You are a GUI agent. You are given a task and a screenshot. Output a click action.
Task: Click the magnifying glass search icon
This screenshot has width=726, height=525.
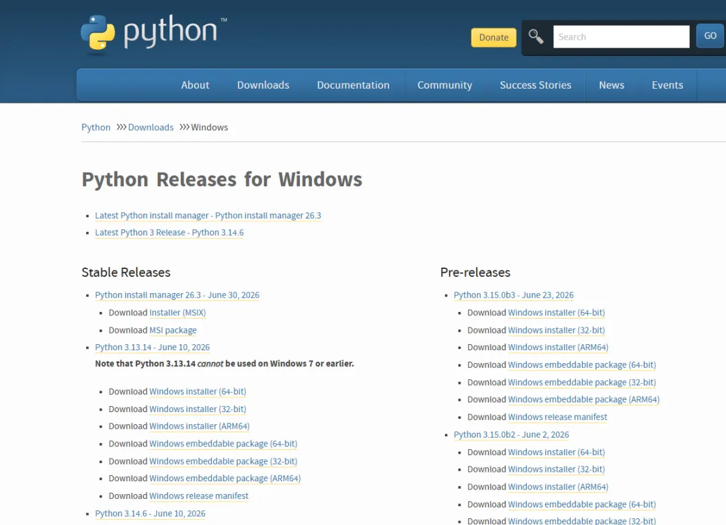536,36
